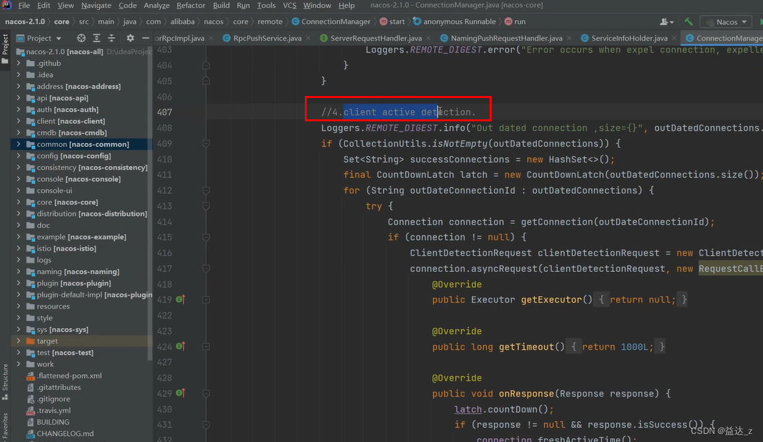Click line number 407 in gutter
The height and width of the screenshot is (442, 763).
[165, 112]
